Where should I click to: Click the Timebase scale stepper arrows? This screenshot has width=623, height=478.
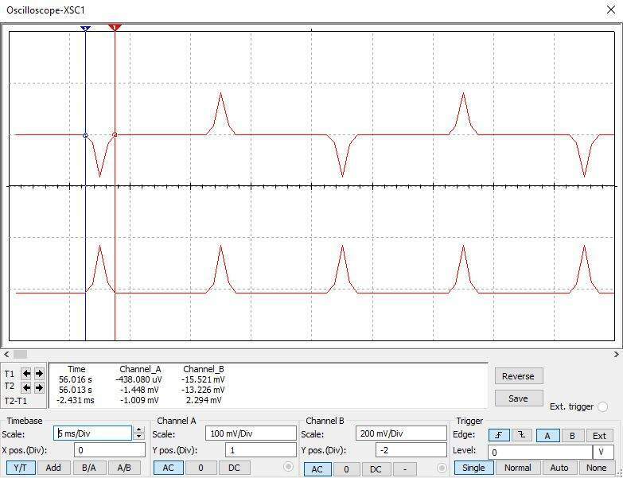tap(139, 433)
